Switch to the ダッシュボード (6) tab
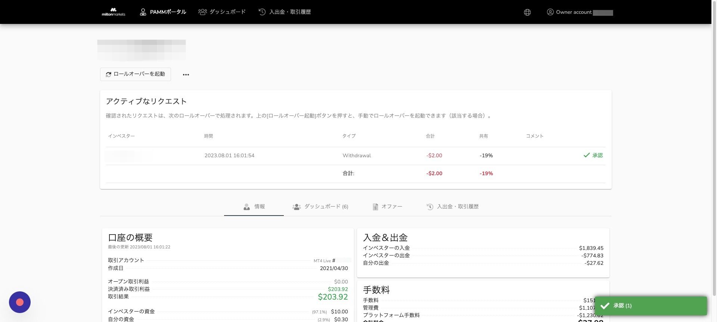This screenshot has height=322, width=717. [x=320, y=207]
